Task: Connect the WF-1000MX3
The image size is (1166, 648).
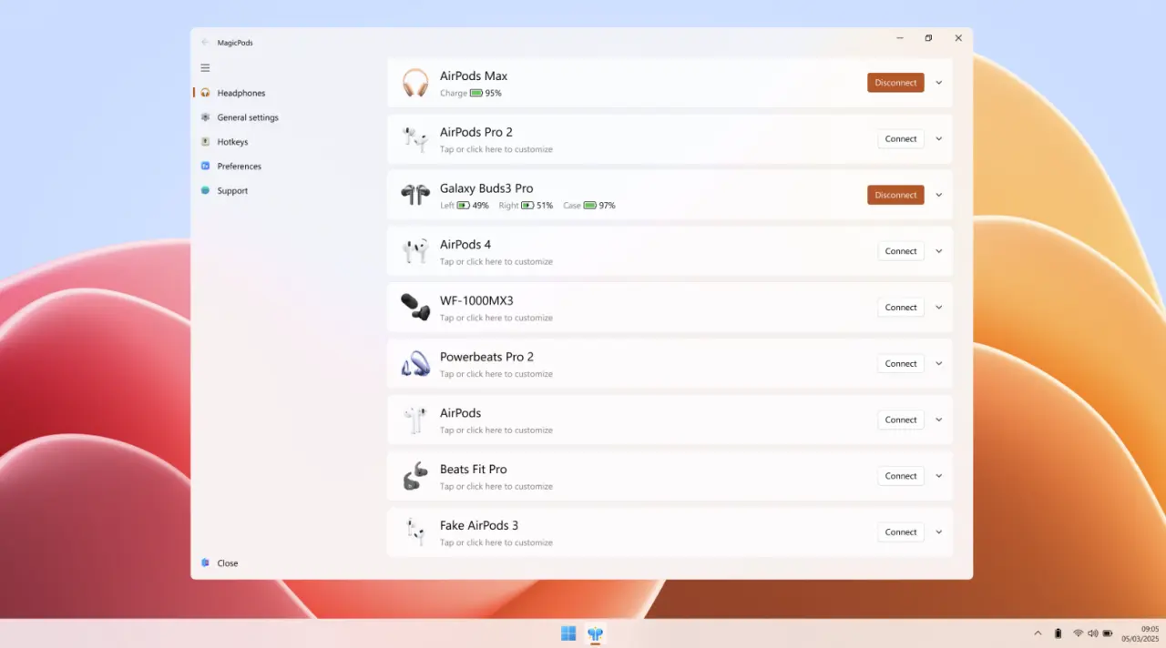Action: click(901, 308)
